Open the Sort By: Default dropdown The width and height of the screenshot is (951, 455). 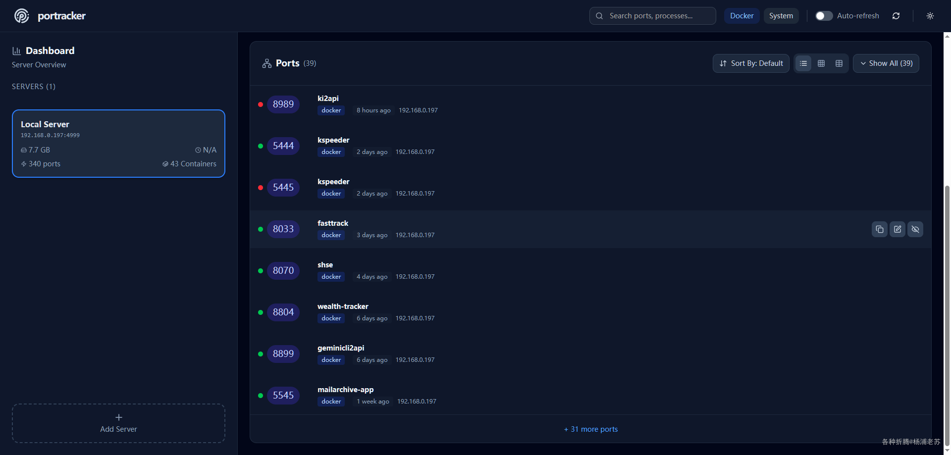point(751,63)
